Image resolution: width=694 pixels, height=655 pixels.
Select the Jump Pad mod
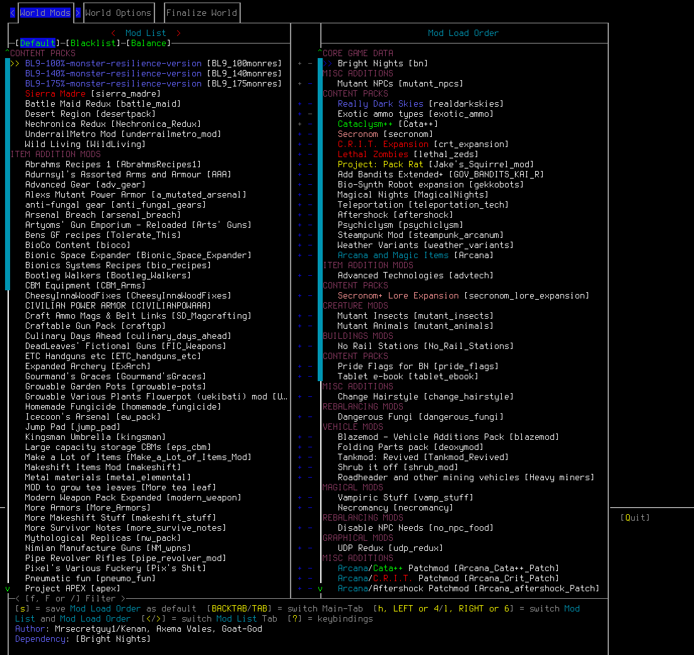coord(72,427)
